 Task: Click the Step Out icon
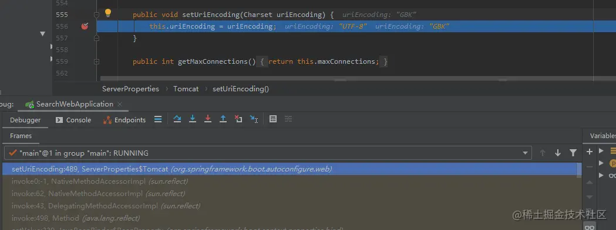(223, 119)
